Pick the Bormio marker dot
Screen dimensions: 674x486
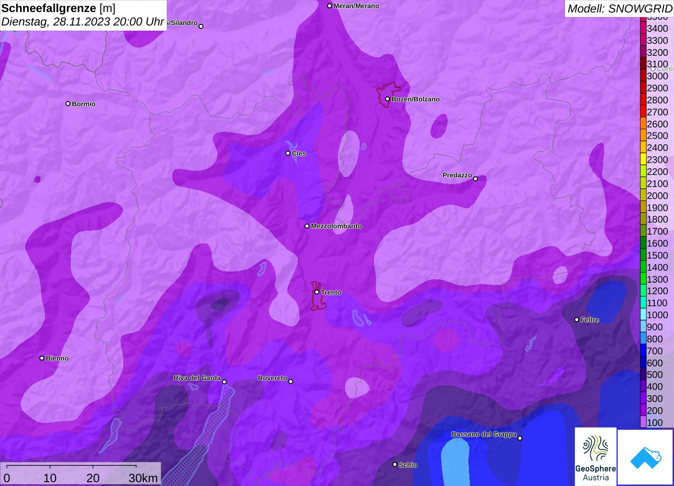[68, 103]
